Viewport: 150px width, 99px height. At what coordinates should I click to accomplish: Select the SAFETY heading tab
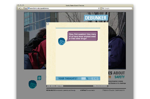coord(119,77)
